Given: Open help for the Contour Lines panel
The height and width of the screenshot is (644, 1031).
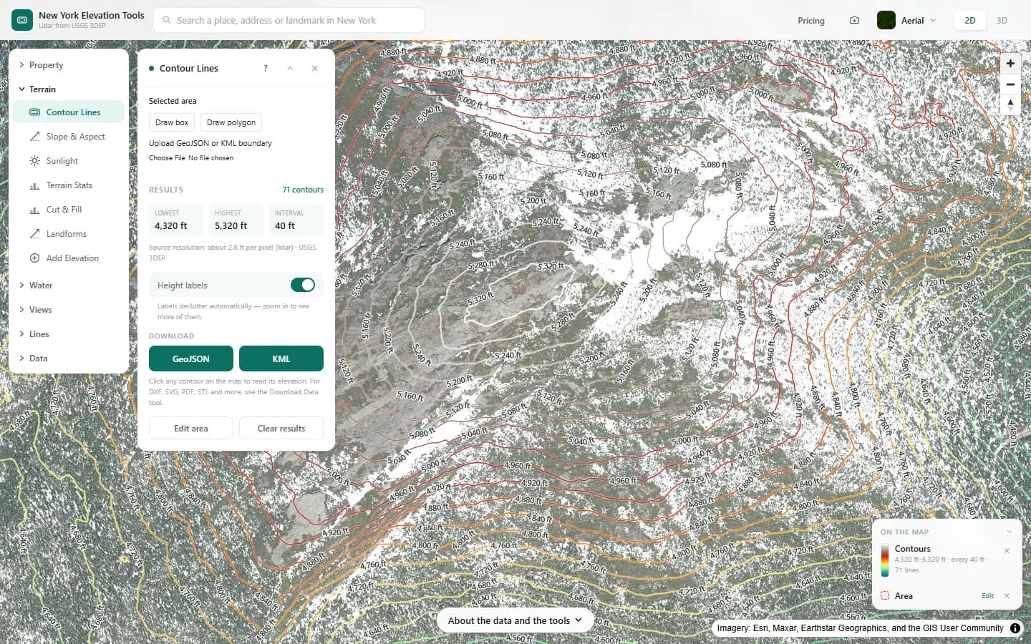Looking at the screenshot, I should pyautogui.click(x=266, y=69).
